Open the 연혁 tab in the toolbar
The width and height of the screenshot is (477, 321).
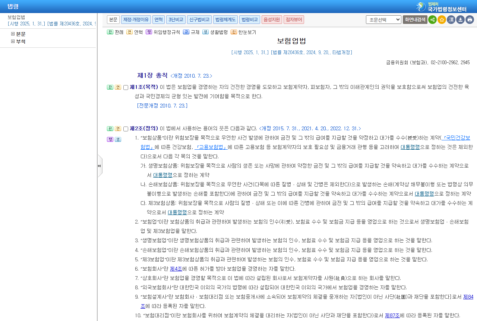point(158,19)
